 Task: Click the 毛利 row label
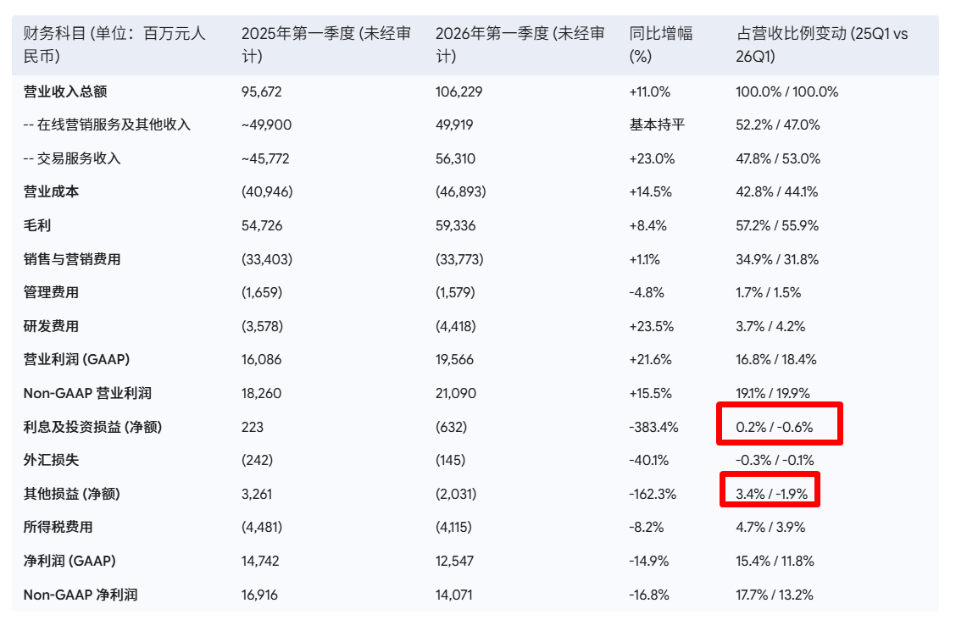click(37, 225)
